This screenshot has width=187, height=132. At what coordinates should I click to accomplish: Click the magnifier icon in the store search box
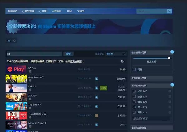pos(169,11)
